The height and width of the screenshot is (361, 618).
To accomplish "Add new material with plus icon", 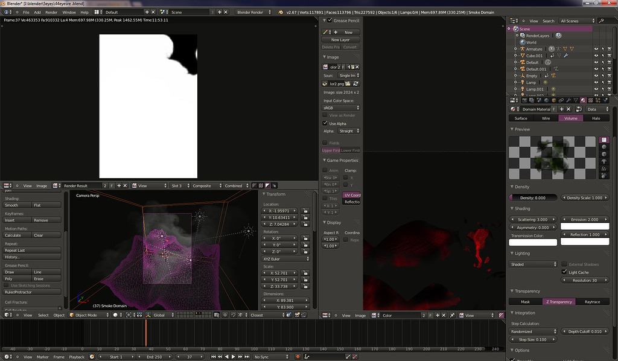I will coord(562,109).
